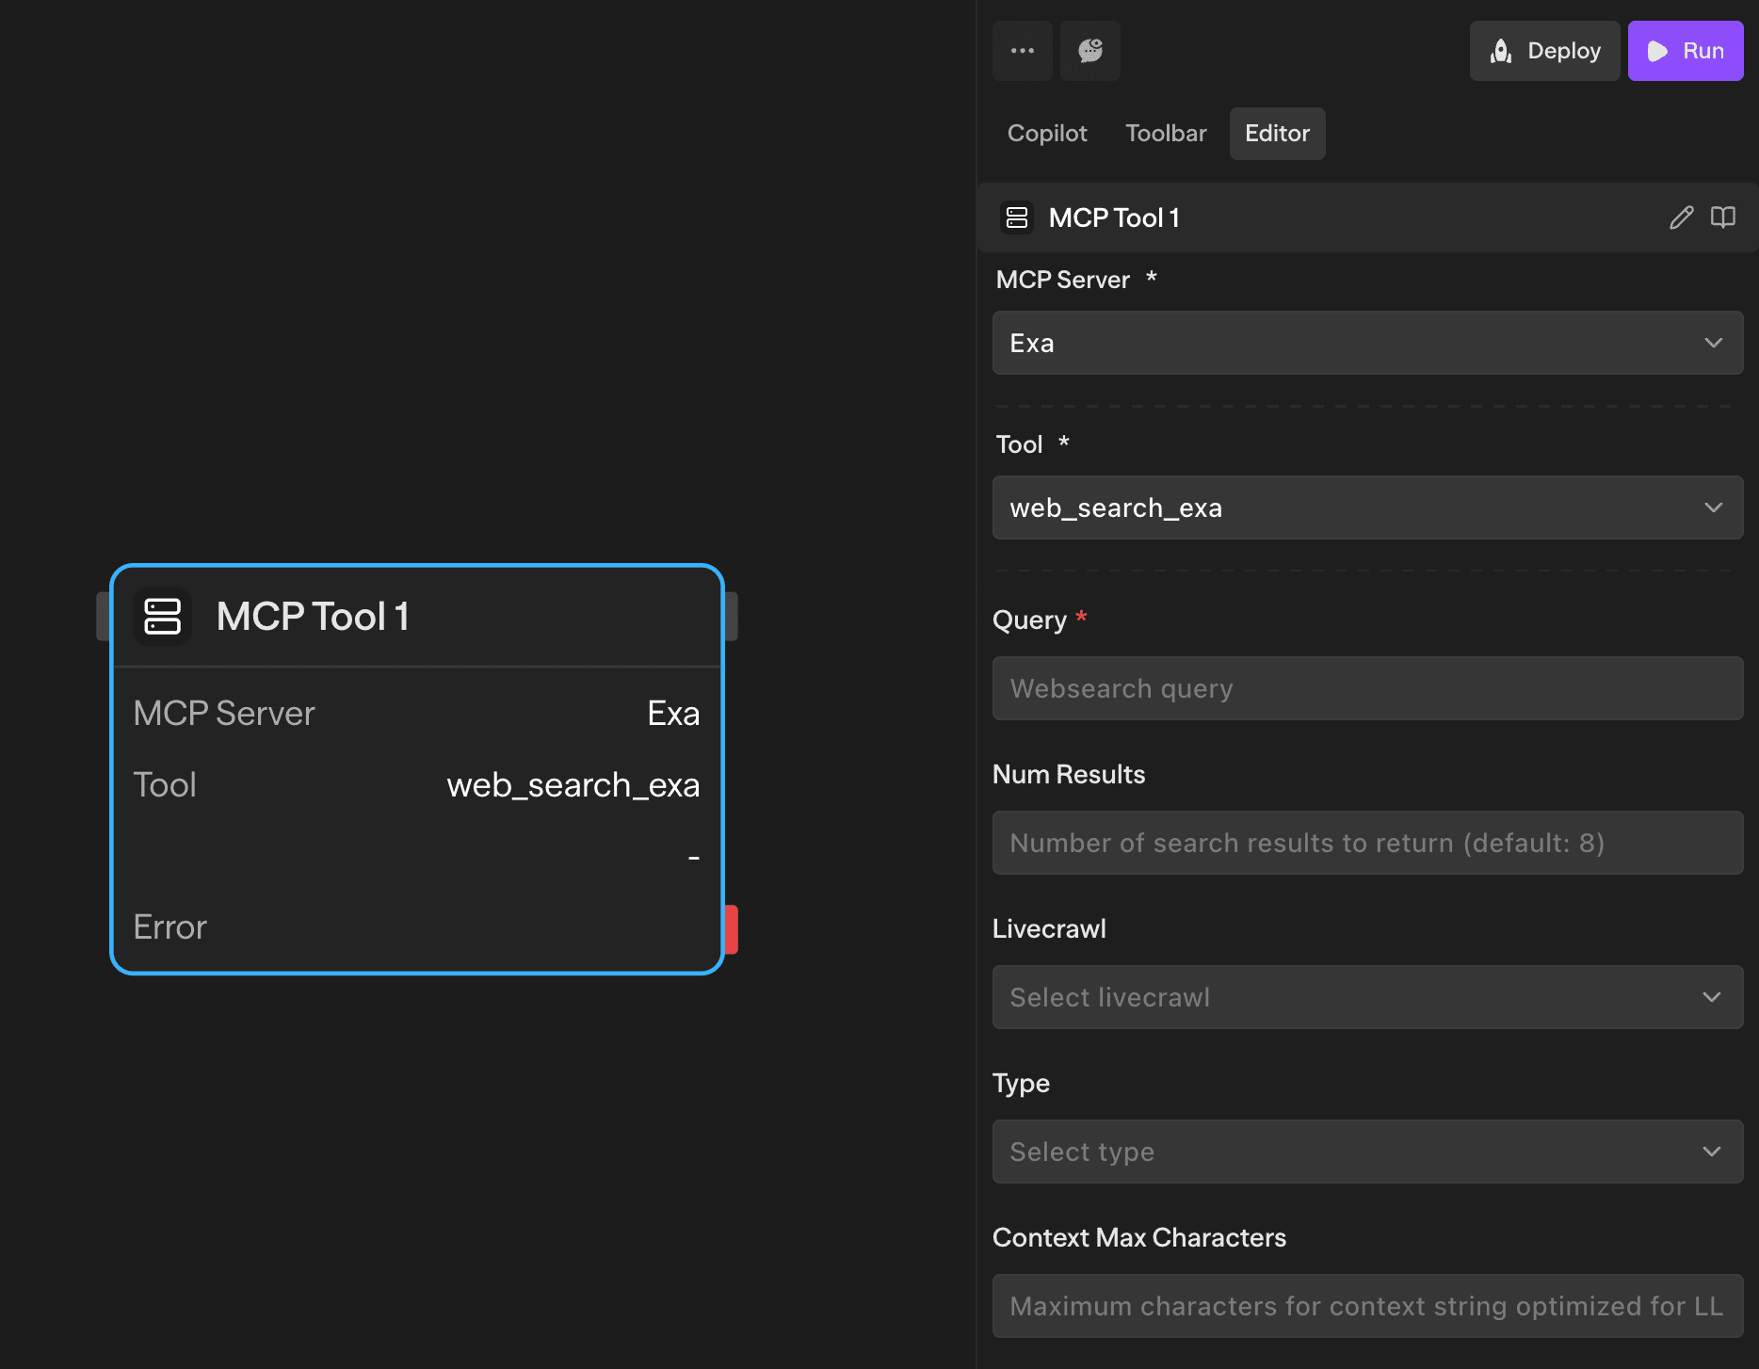Image resolution: width=1759 pixels, height=1369 pixels.
Task: Click the pencil icon to rename MCP Tool 1
Action: click(x=1680, y=217)
